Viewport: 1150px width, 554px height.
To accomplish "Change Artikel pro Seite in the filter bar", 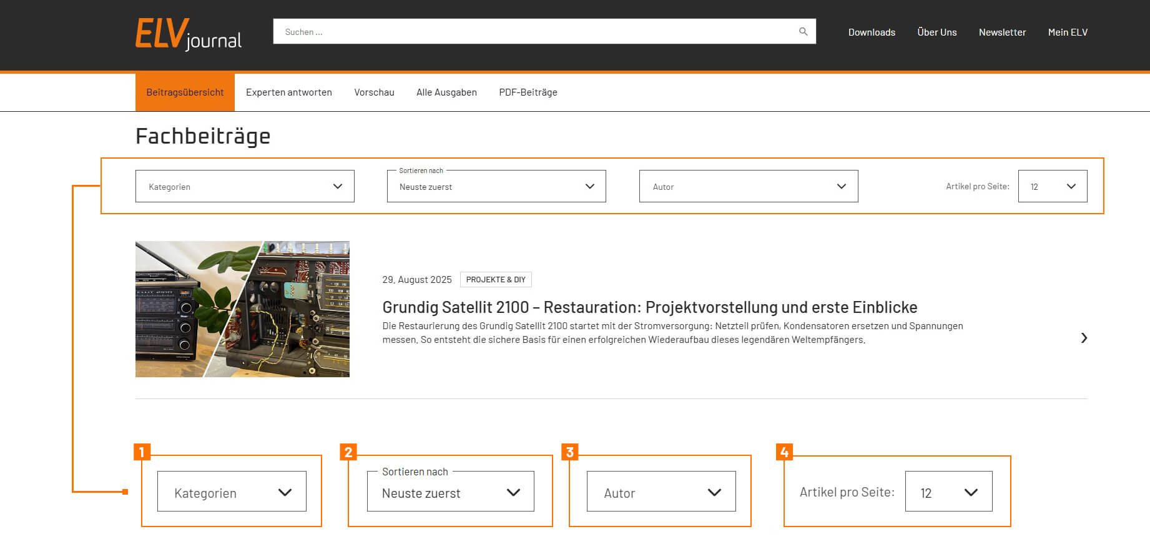I will [x=1052, y=186].
